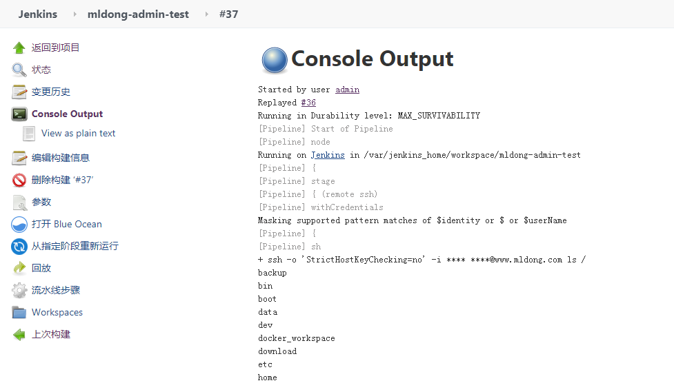Click the notepad icon beside 变更历史
The height and width of the screenshot is (383, 674).
click(19, 92)
